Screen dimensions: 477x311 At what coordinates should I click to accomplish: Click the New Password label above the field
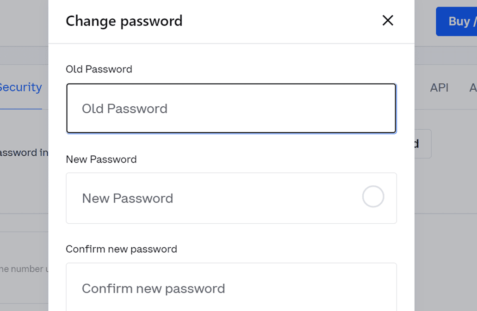click(x=101, y=159)
